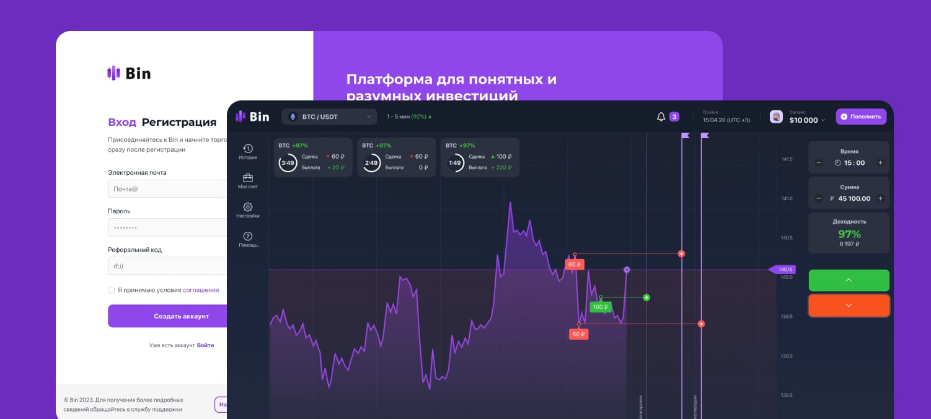This screenshot has height=419, width=931.
Task: Click the Bin logo in the trading header
Action: (252, 116)
